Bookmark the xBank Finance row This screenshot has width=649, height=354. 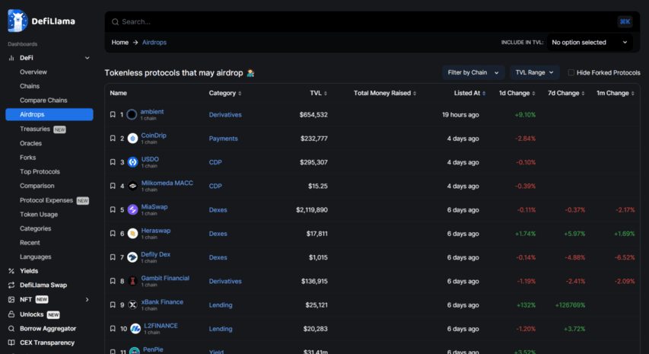point(113,305)
